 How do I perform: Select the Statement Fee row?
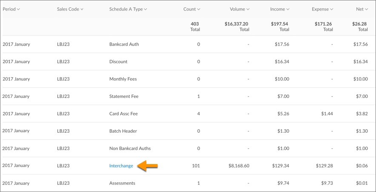(124, 96)
